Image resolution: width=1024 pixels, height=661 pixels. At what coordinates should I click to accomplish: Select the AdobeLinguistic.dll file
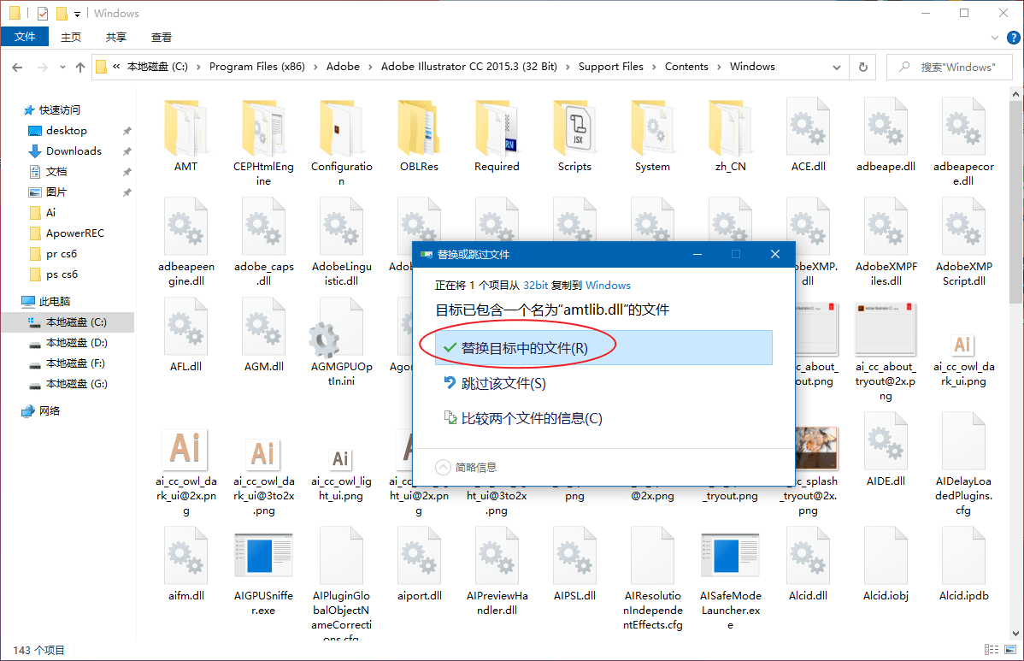pos(341,242)
